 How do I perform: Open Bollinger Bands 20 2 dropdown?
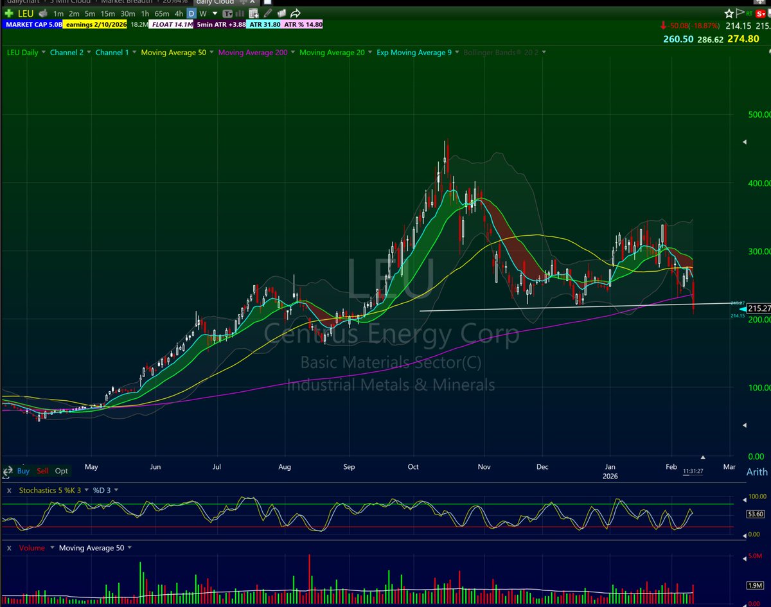coord(544,53)
